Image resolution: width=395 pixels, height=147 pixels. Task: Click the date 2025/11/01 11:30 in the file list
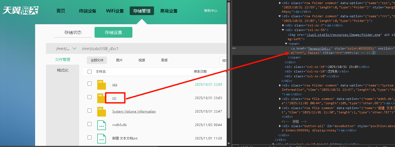click(x=208, y=138)
